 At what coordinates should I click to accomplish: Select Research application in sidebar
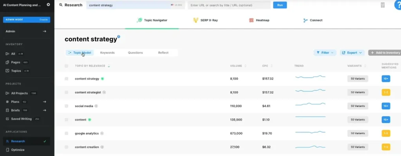coord(27,142)
